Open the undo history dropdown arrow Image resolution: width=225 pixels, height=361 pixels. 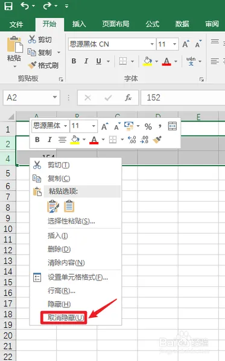click(x=33, y=6)
